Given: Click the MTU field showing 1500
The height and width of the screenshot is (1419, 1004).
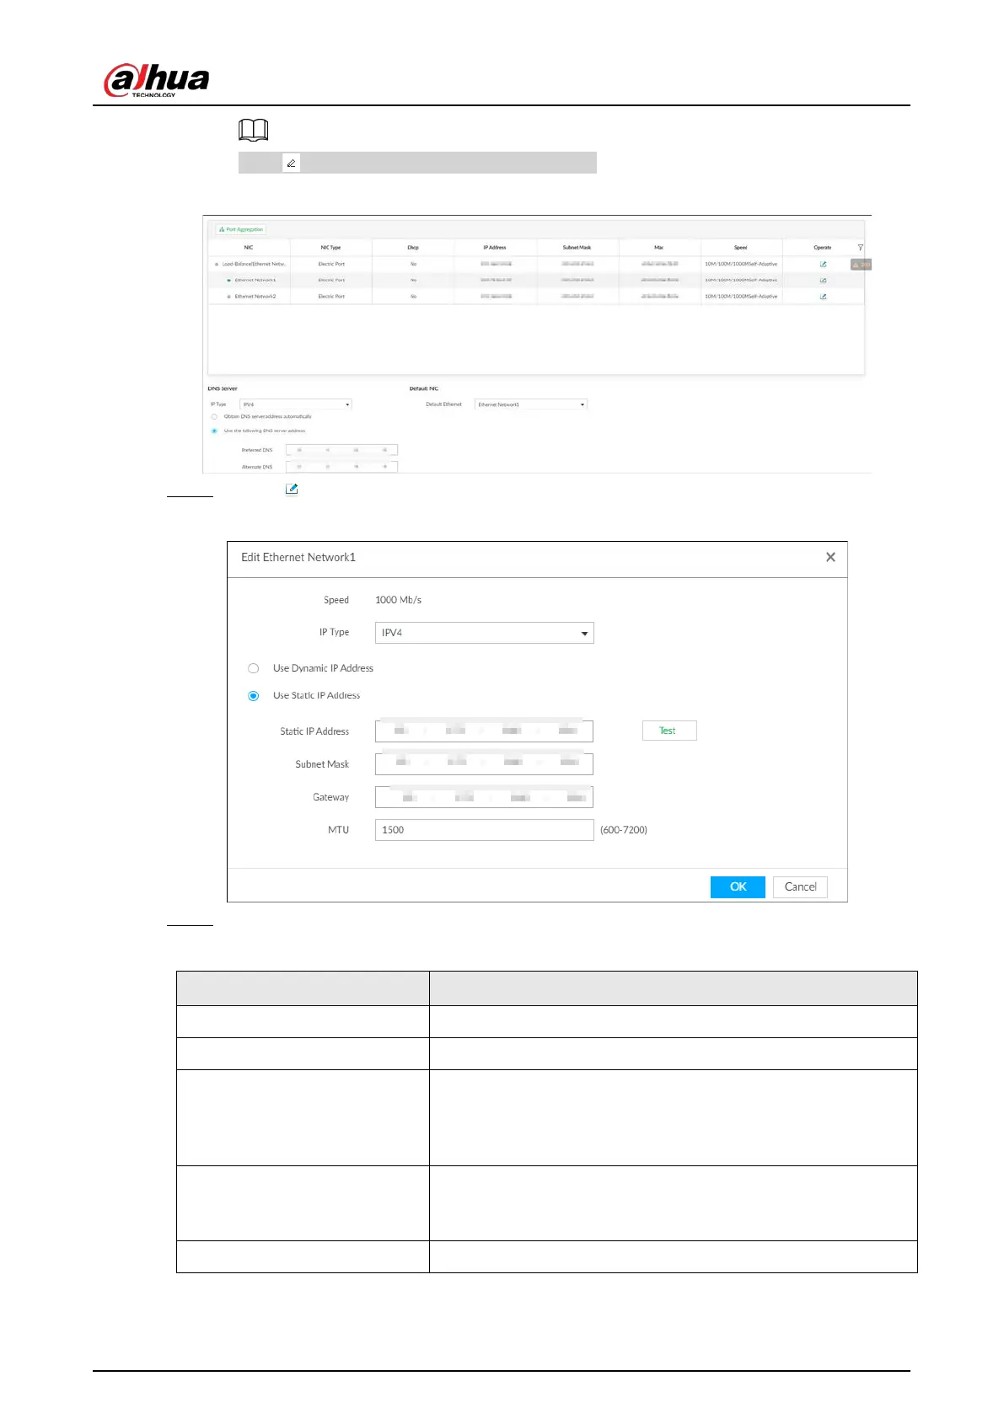Looking at the screenshot, I should pos(484,830).
